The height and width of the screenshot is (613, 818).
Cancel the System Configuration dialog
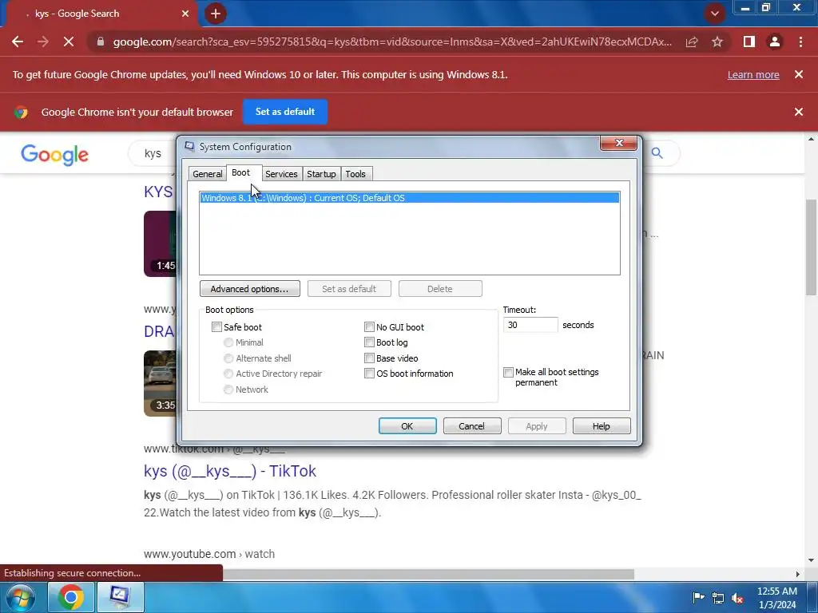(x=472, y=426)
